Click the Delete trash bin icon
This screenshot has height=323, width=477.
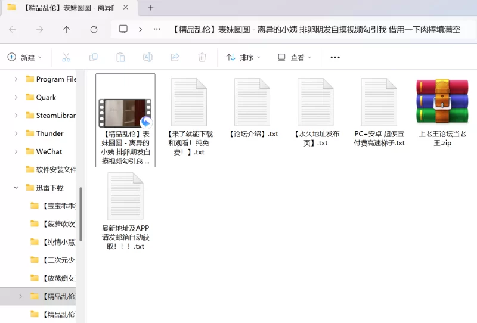click(x=202, y=57)
